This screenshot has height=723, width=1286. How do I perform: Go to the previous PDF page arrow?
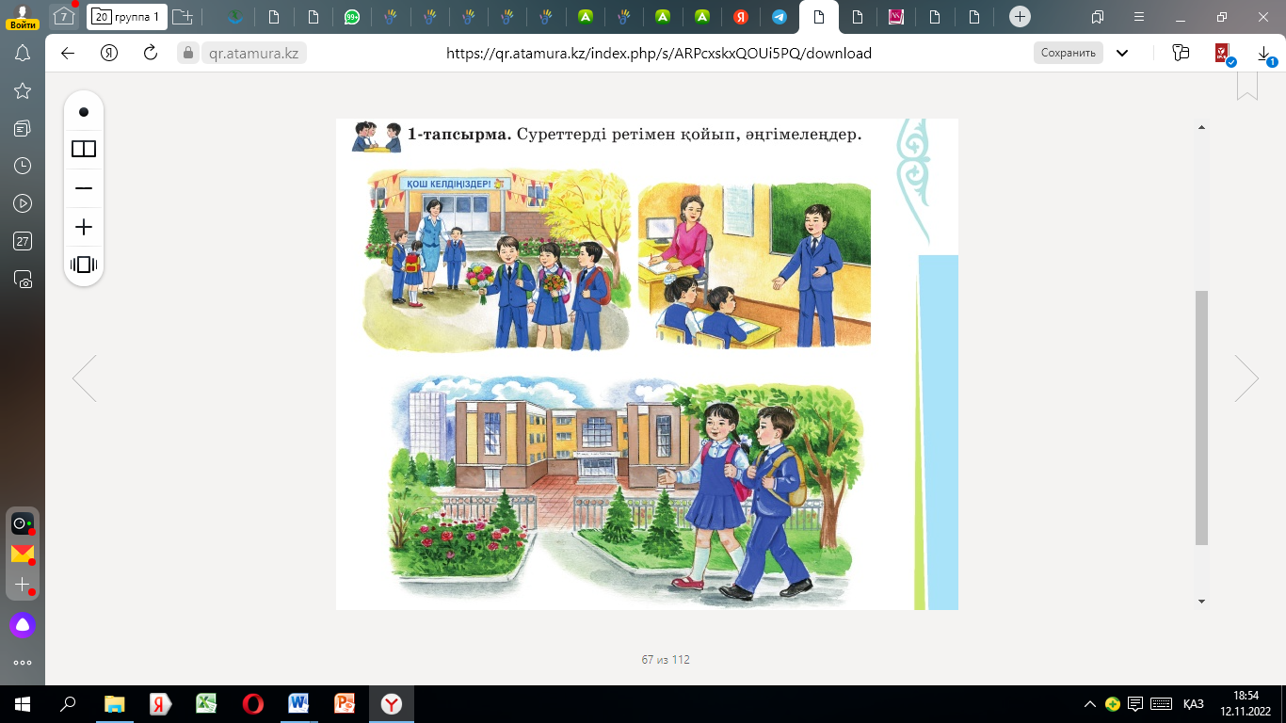click(84, 378)
